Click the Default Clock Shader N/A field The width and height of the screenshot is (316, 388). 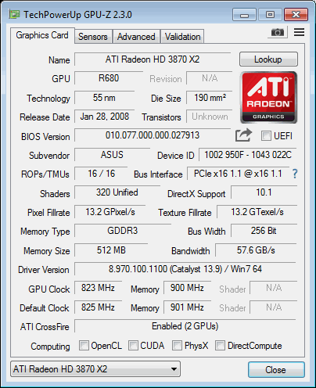click(274, 307)
